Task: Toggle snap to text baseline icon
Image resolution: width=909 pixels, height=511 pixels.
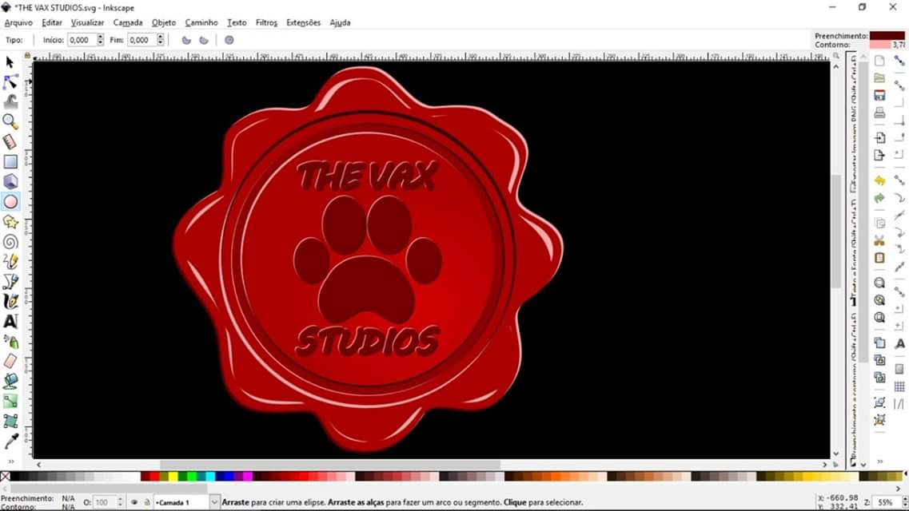Action: (x=899, y=344)
